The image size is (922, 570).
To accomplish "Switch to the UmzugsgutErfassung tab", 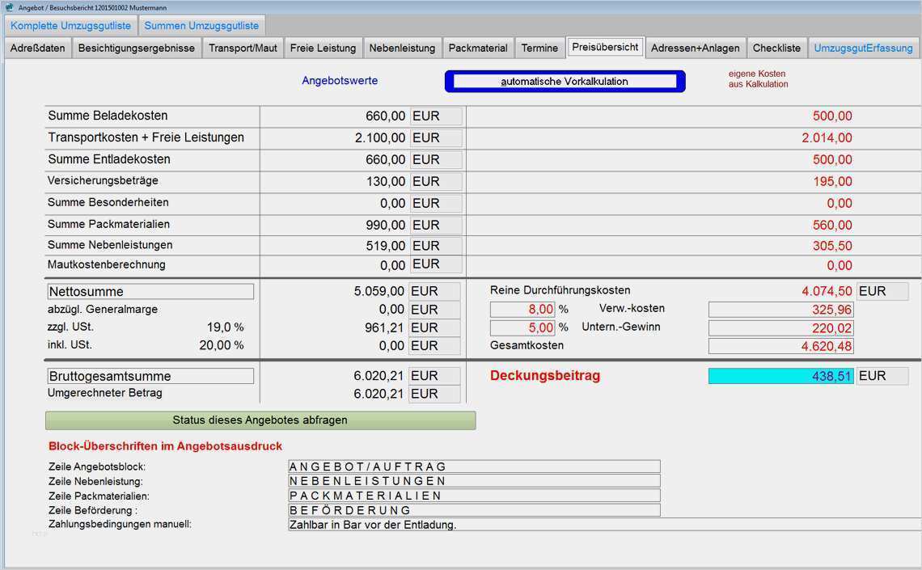I will point(863,48).
